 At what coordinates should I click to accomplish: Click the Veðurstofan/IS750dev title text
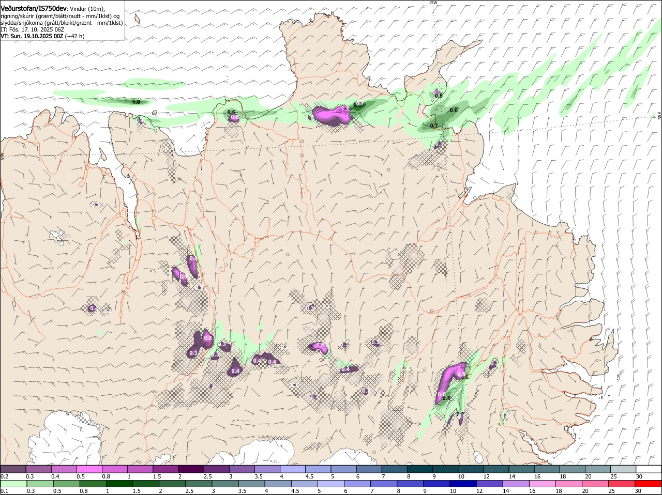pos(33,8)
